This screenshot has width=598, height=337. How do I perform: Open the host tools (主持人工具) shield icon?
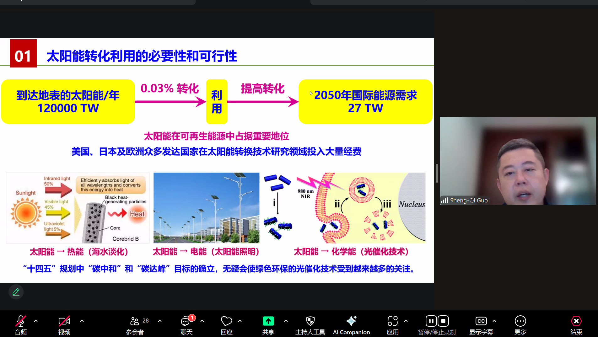click(310, 321)
